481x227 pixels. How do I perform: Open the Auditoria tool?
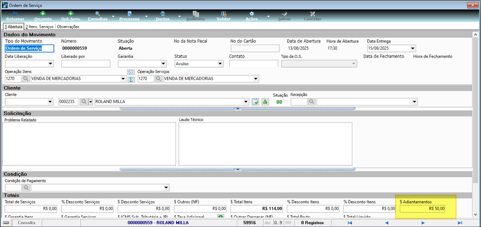tap(196, 16)
